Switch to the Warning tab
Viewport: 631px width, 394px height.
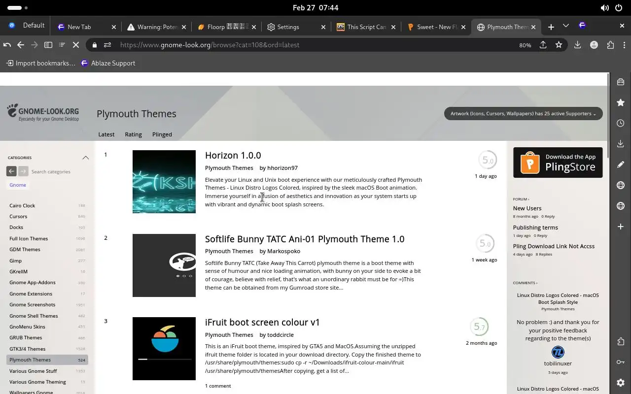(x=156, y=27)
